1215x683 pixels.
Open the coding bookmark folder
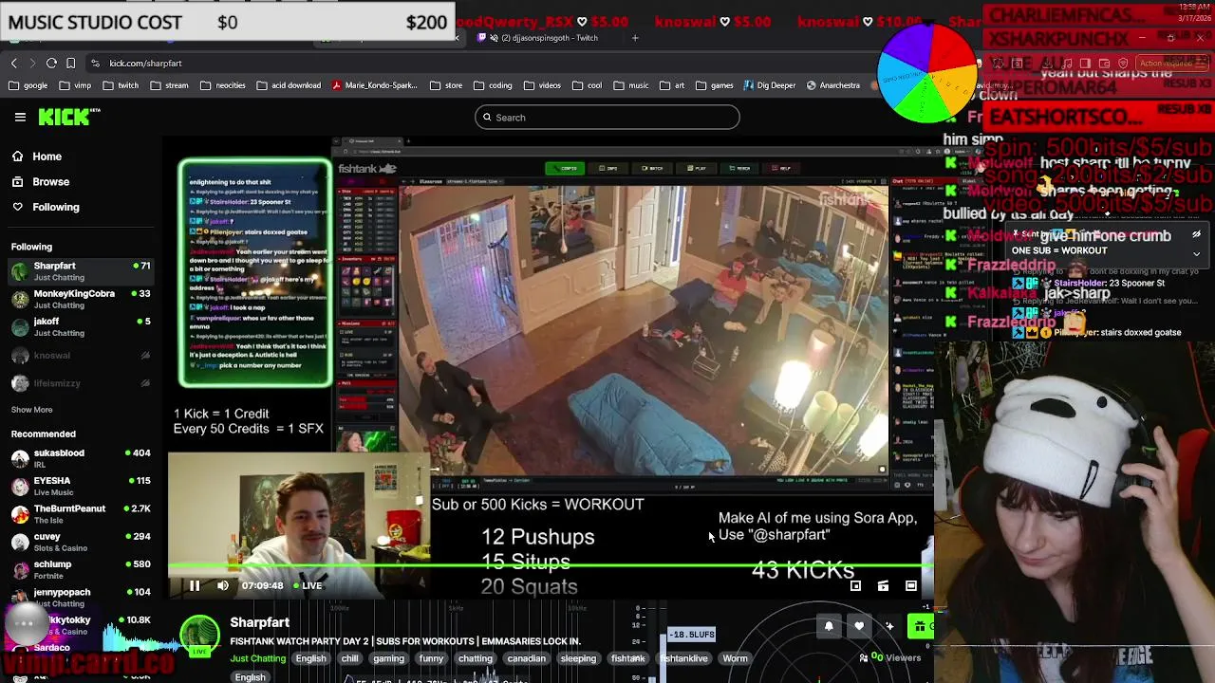click(493, 85)
